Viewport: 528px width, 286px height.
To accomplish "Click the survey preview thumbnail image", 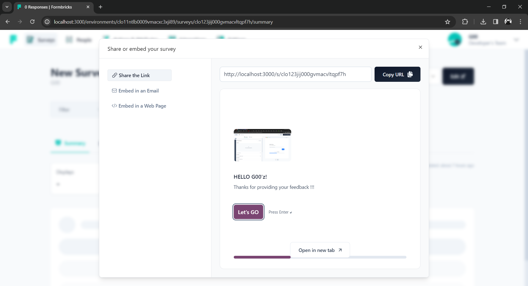I will click(262, 145).
